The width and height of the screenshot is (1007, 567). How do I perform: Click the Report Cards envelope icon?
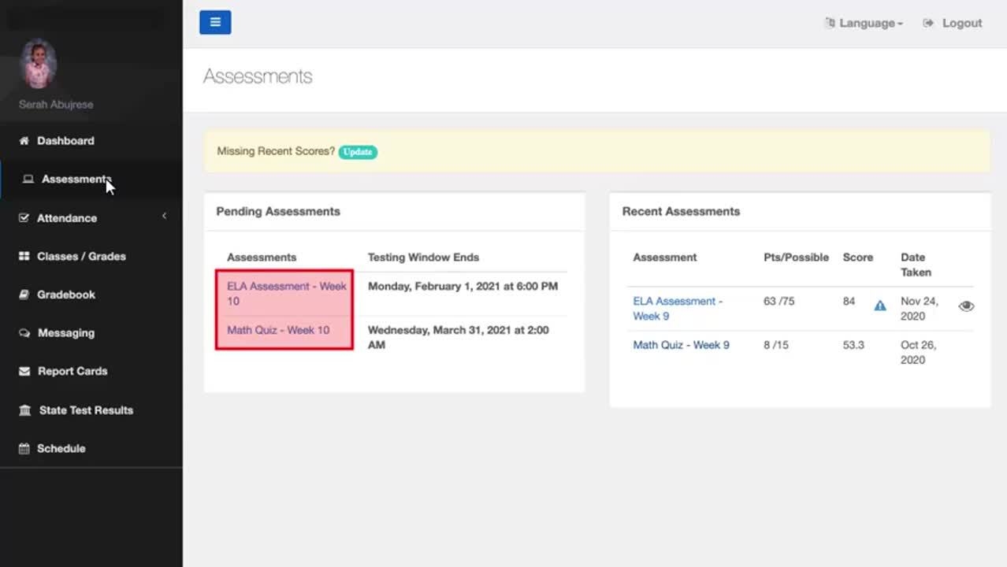[x=24, y=371]
